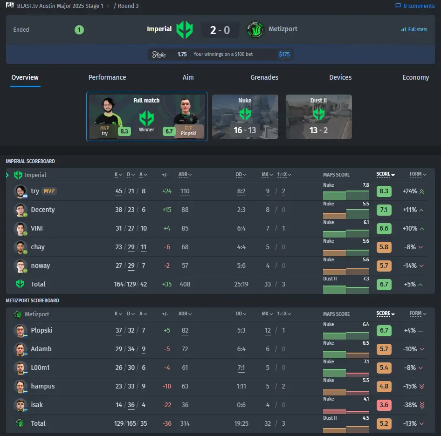Image resolution: width=441 pixels, height=436 pixels.
Task: Open the Grenades tab
Action: (x=264, y=77)
